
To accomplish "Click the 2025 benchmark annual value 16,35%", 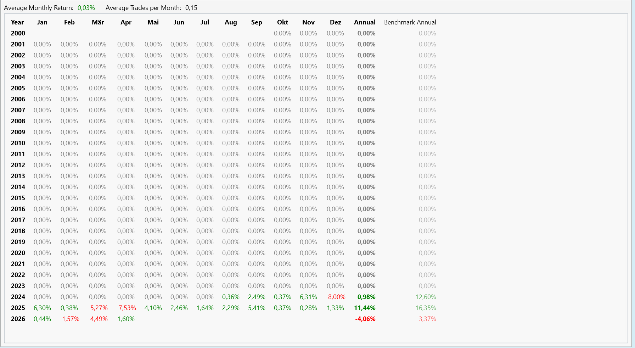I will pyautogui.click(x=426, y=308).
